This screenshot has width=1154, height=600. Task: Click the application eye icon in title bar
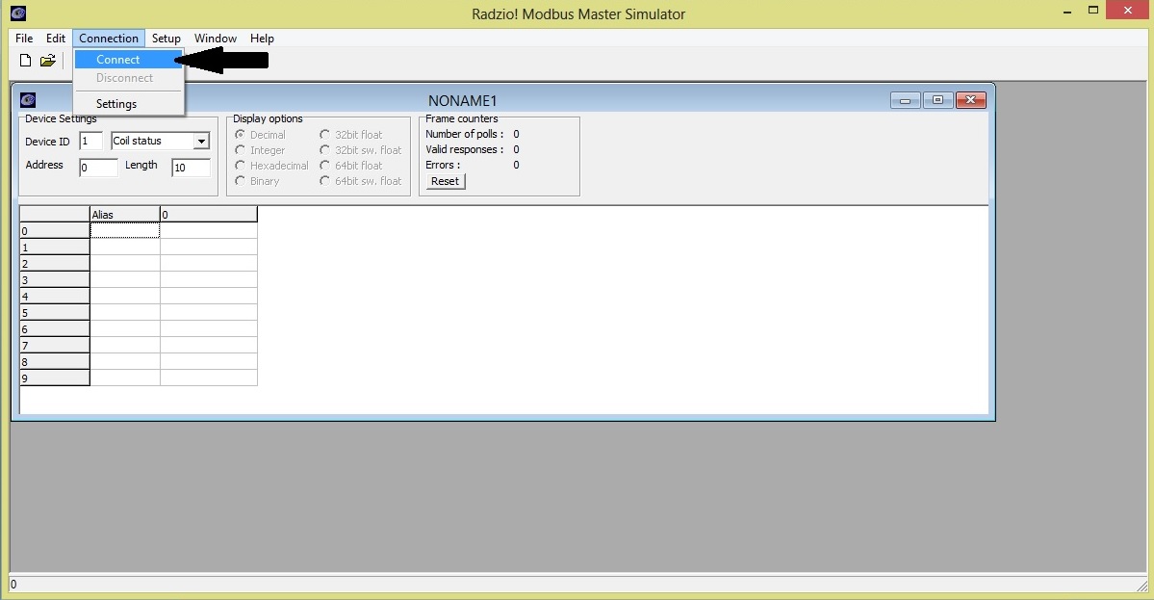coord(18,13)
